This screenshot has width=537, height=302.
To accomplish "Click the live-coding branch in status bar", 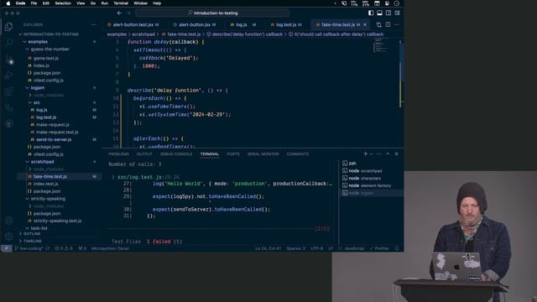I will coord(29,248).
